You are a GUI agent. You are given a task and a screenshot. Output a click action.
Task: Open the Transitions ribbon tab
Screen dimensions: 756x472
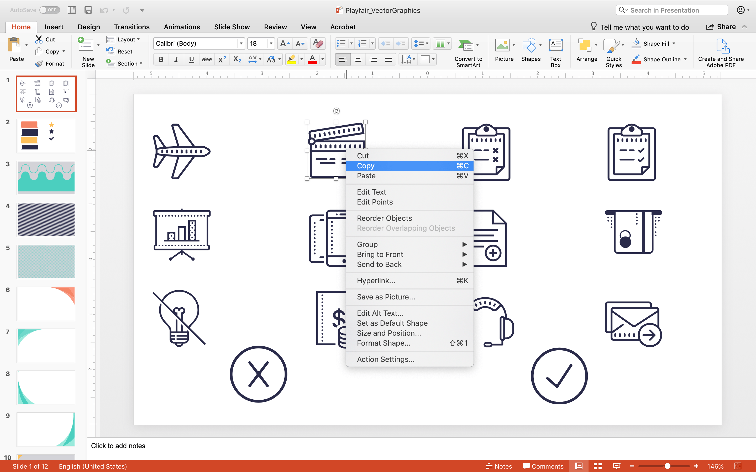(132, 27)
